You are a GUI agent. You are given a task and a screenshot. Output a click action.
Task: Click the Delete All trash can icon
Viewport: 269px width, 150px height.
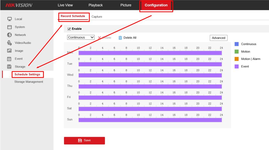120,38
